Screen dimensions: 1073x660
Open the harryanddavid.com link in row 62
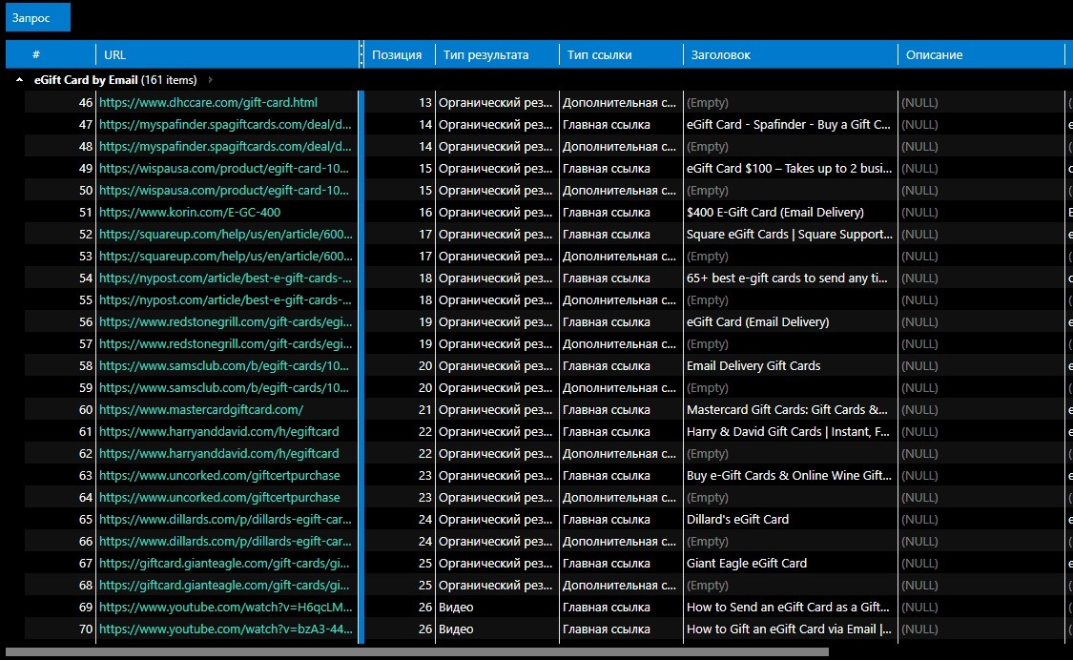pyautogui.click(x=219, y=453)
